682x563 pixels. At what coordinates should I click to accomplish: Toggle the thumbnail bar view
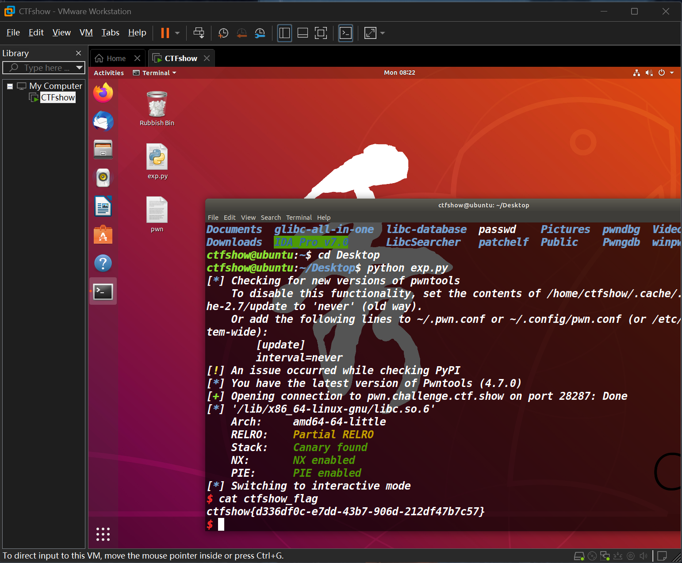(x=303, y=33)
